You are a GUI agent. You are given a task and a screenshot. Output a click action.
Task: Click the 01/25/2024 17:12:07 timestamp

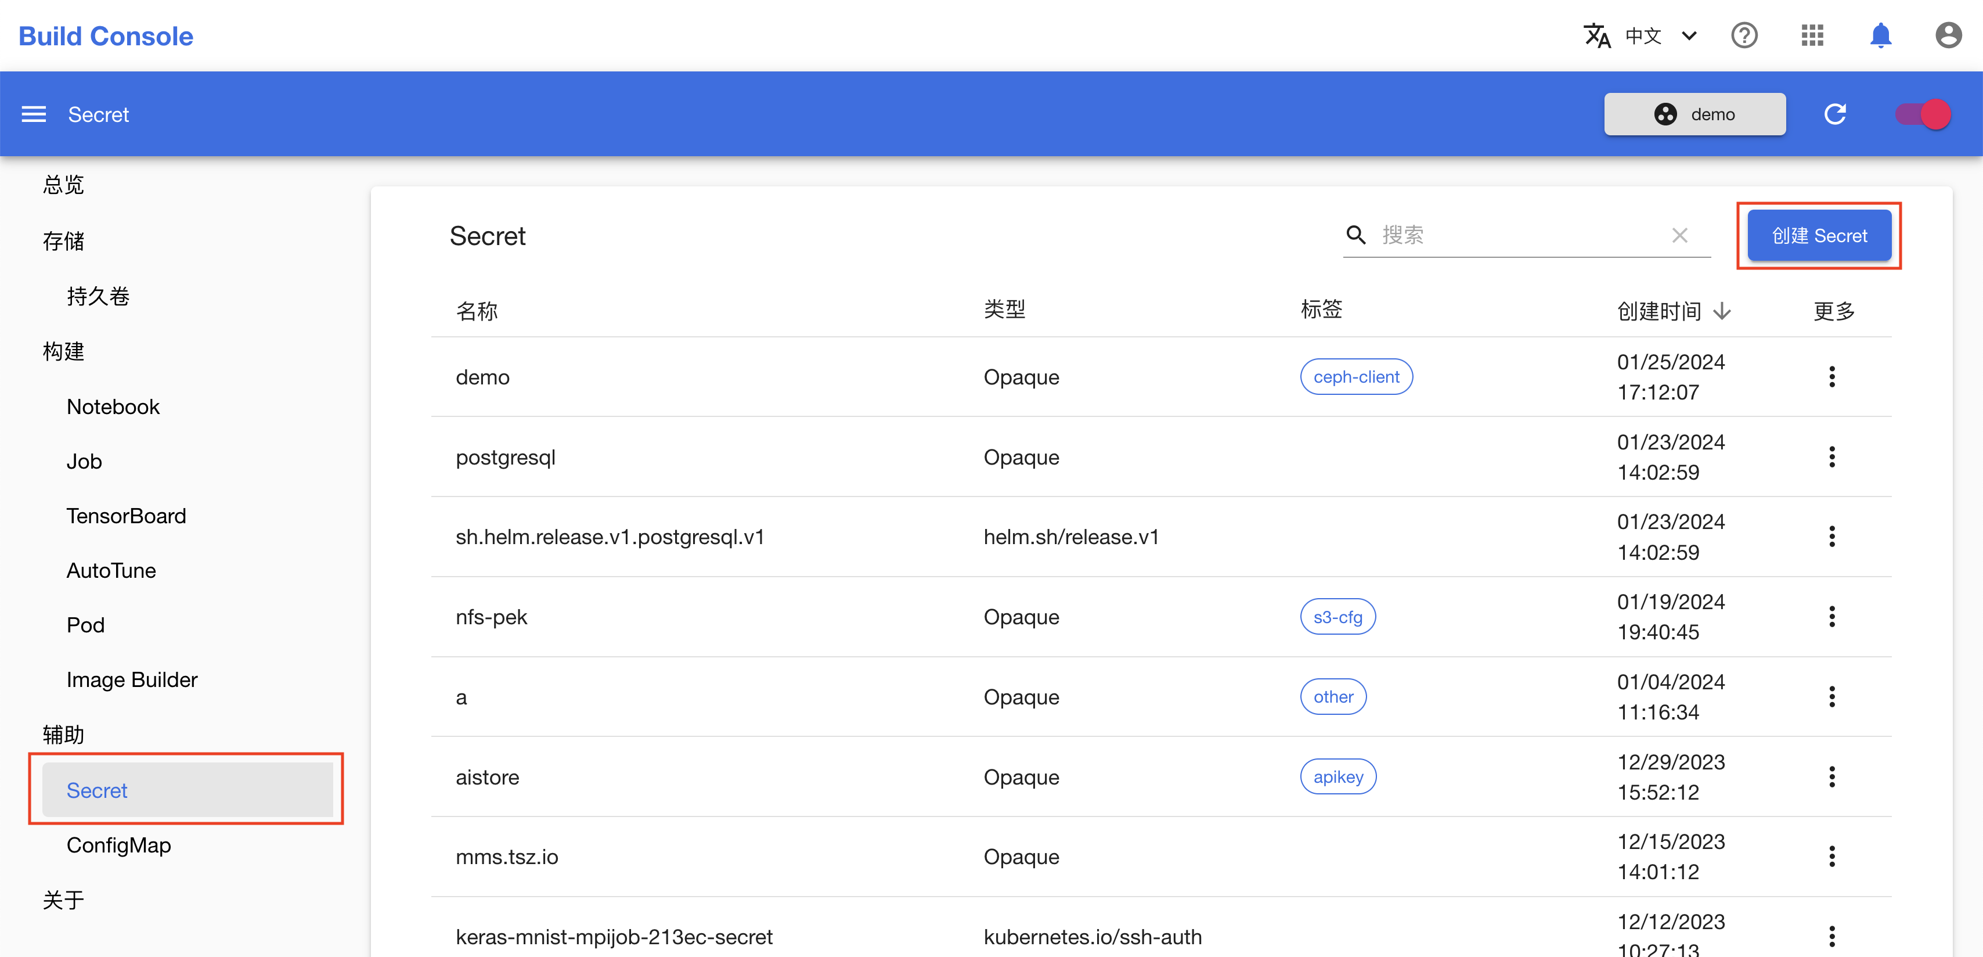[1671, 376]
